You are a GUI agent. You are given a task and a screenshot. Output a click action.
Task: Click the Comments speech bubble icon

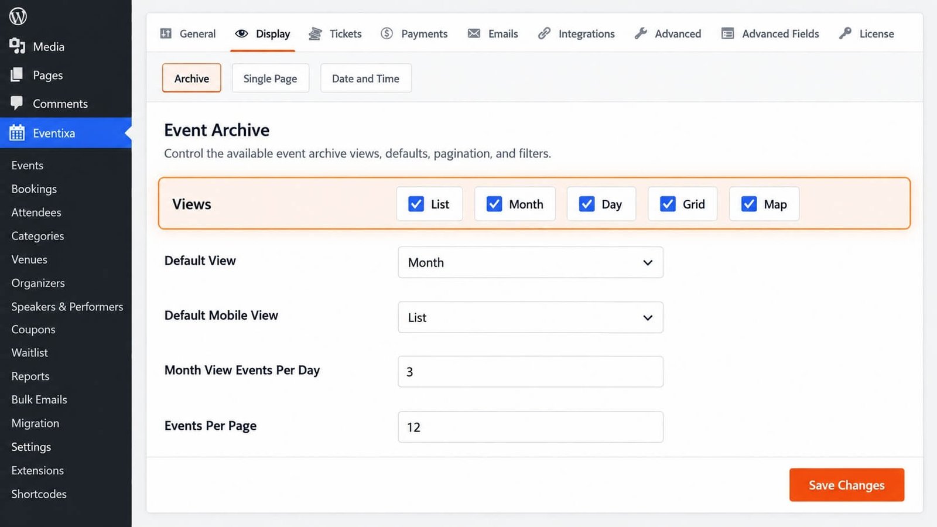click(17, 103)
